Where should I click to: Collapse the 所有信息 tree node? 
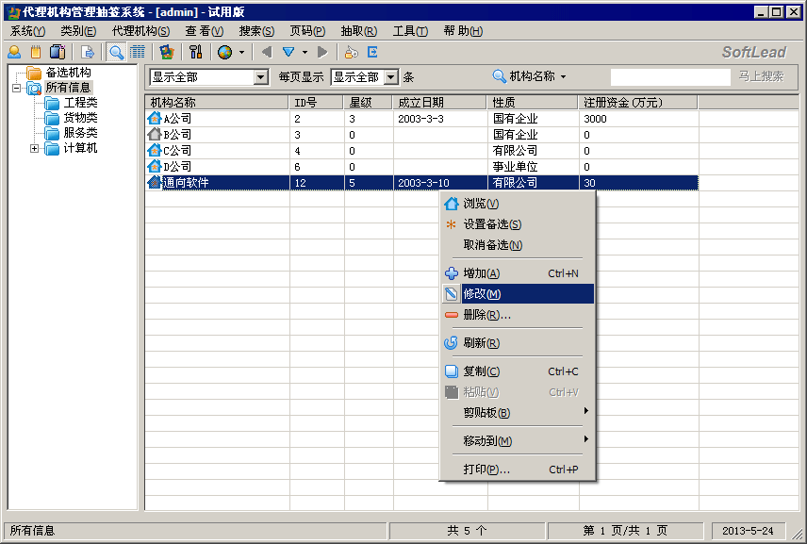click(x=16, y=88)
